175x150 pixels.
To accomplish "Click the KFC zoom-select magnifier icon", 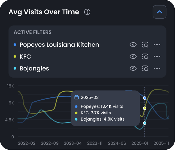I will tap(145, 57).
